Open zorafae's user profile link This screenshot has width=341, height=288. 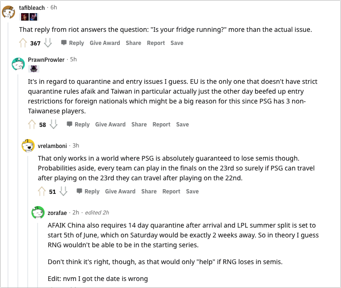57,213
